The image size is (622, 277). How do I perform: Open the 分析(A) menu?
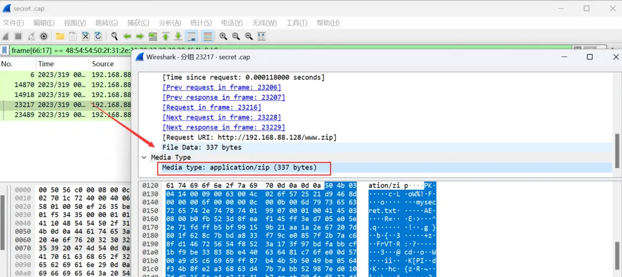170,23
